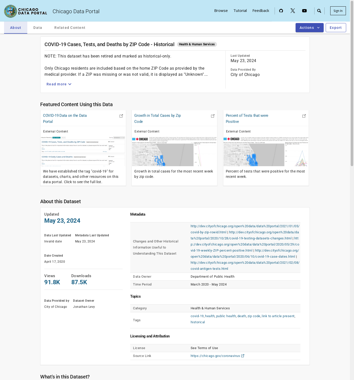Open the X (Twitter) icon link

coord(293,11)
